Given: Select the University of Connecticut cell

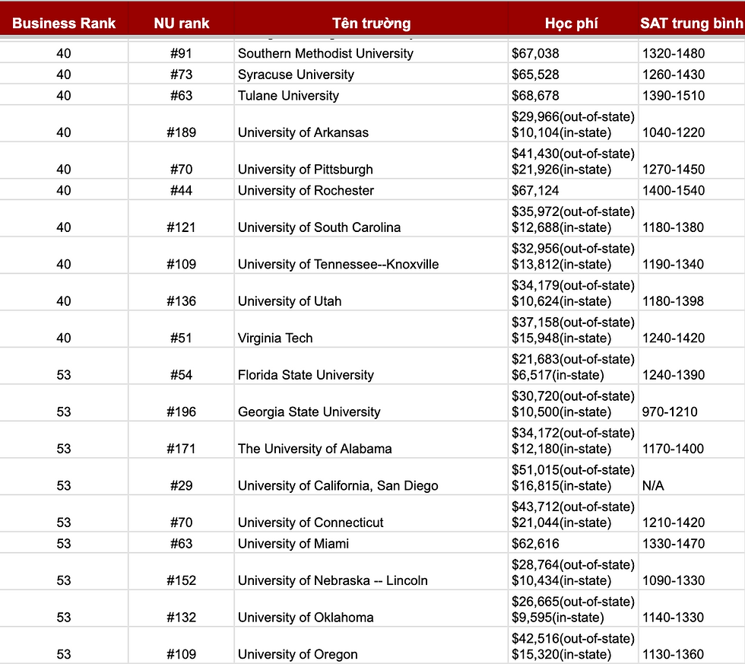Looking at the screenshot, I should click(371, 514).
